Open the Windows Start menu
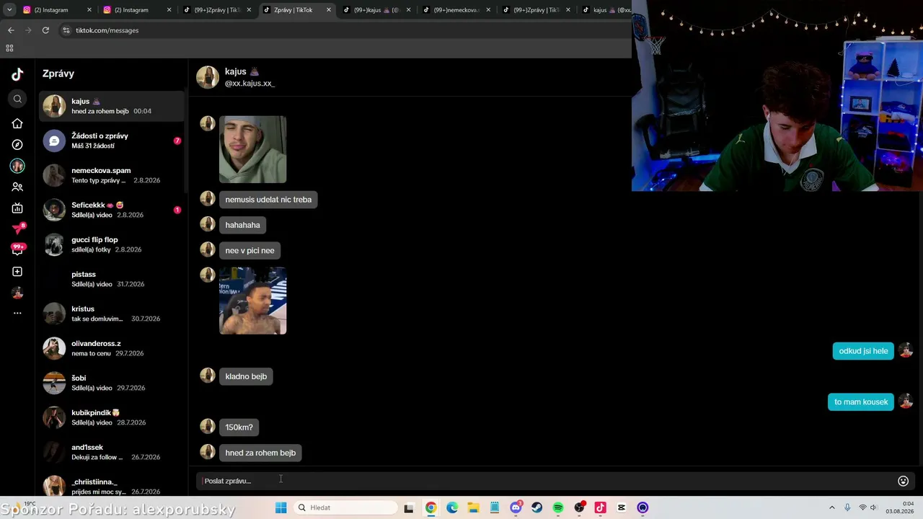The width and height of the screenshot is (923, 519). click(x=281, y=507)
